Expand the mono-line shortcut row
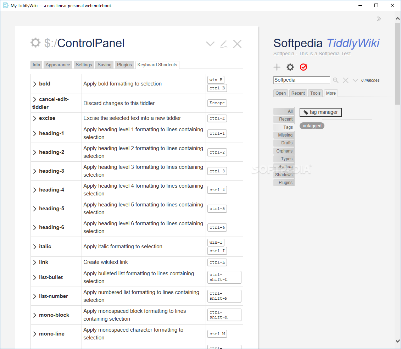This screenshot has width=401, height=349. click(35, 334)
